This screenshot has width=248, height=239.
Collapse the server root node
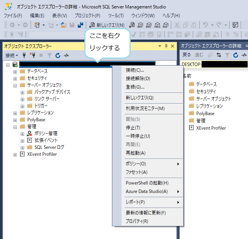coord(8,65)
